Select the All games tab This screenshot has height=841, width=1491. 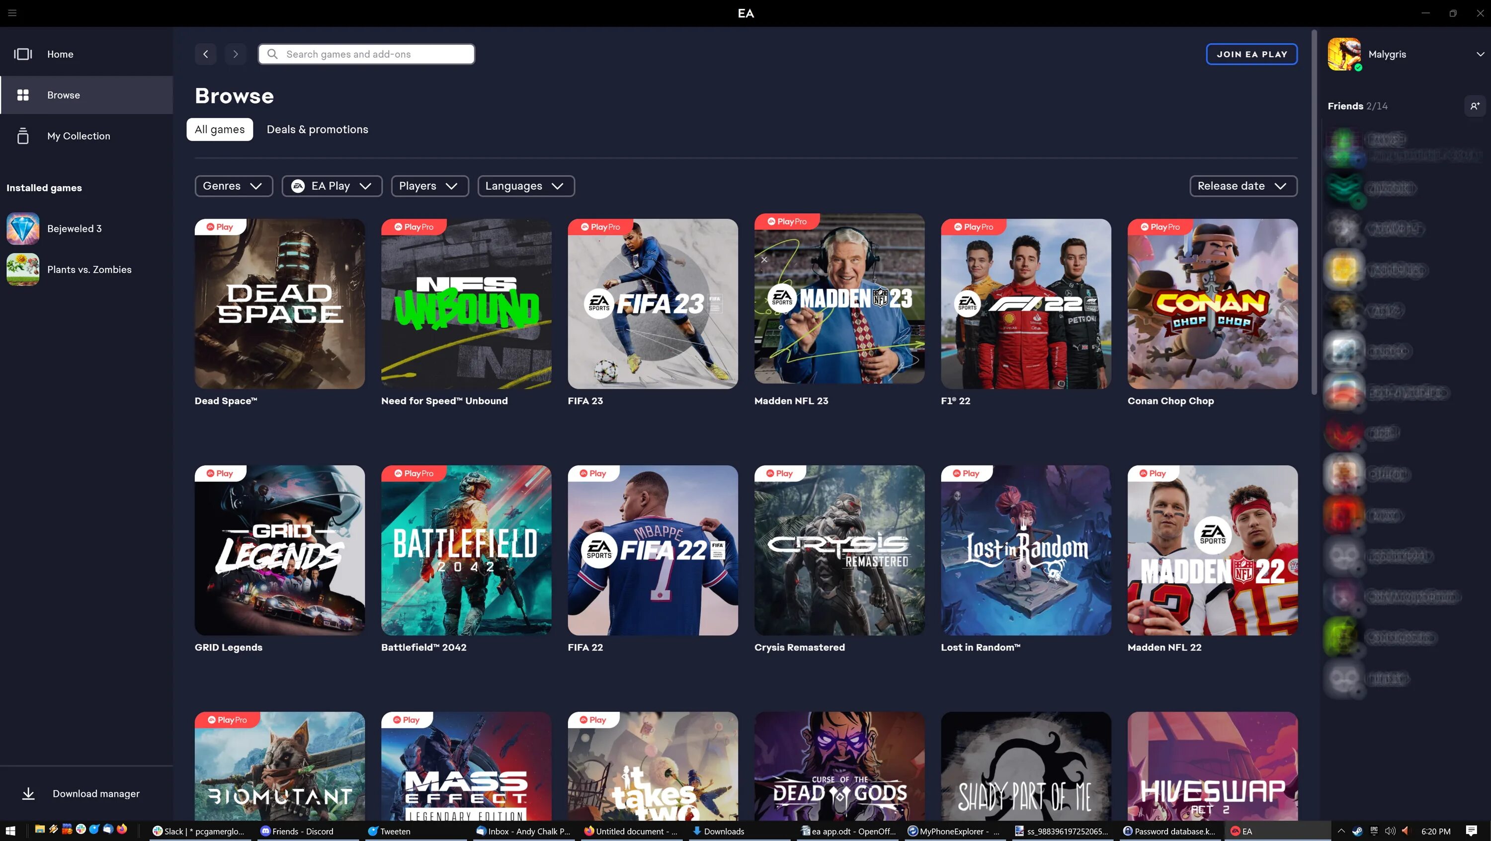(x=219, y=129)
